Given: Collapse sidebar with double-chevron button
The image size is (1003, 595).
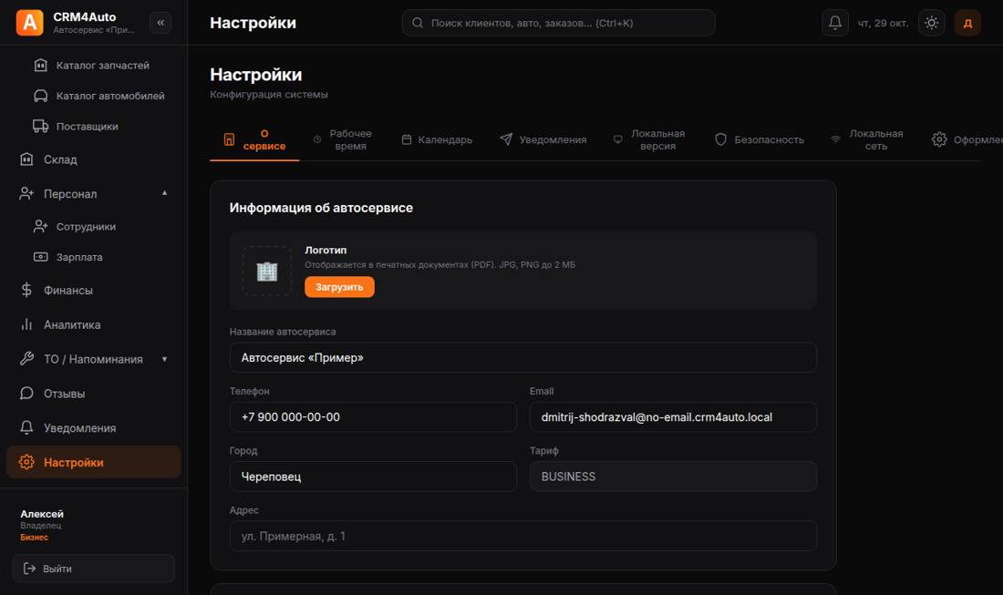Looking at the screenshot, I should click(x=160, y=23).
